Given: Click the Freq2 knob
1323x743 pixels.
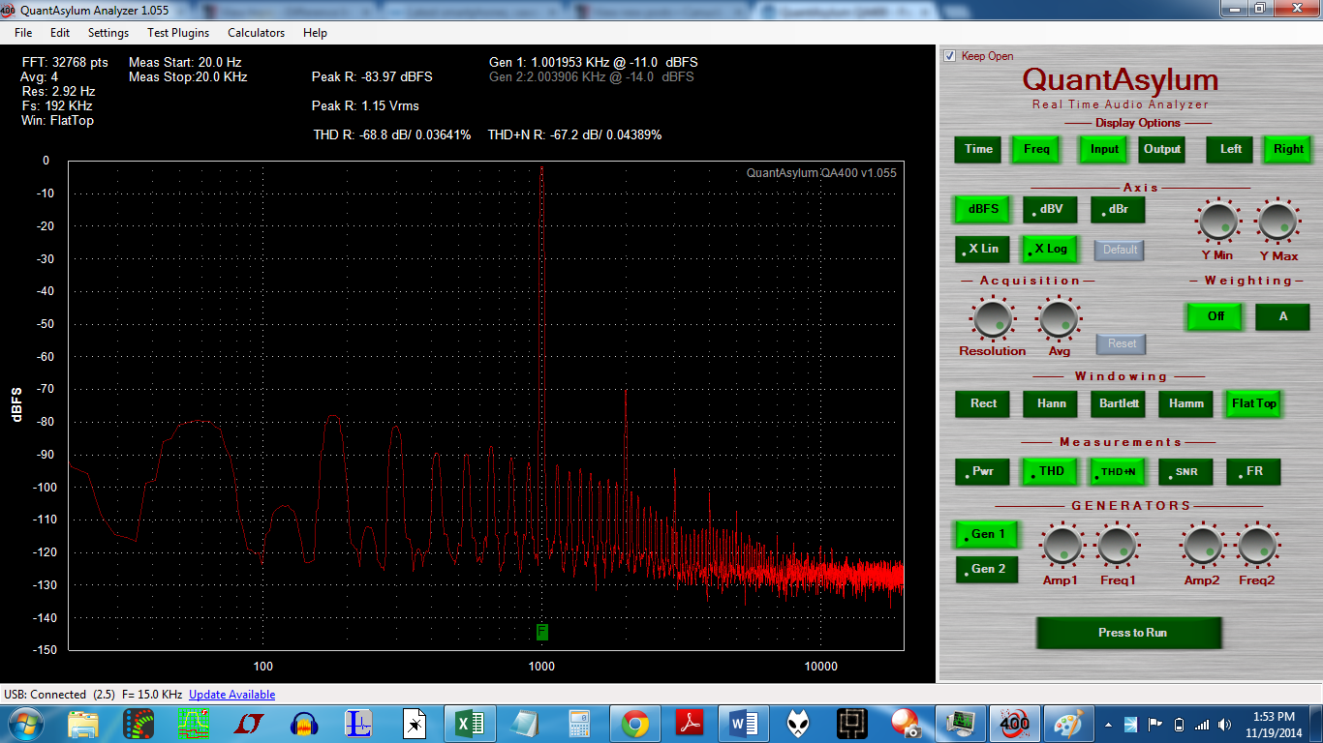Looking at the screenshot, I should coord(1257,547).
